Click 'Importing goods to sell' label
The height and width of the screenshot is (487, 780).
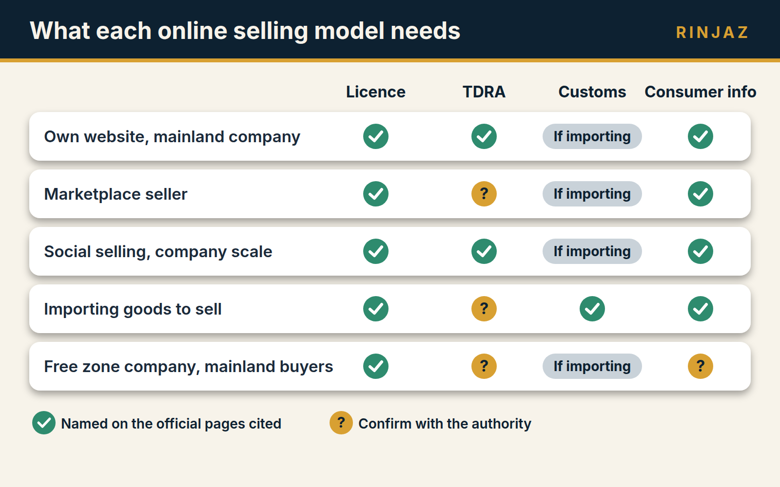[x=133, y=309]
